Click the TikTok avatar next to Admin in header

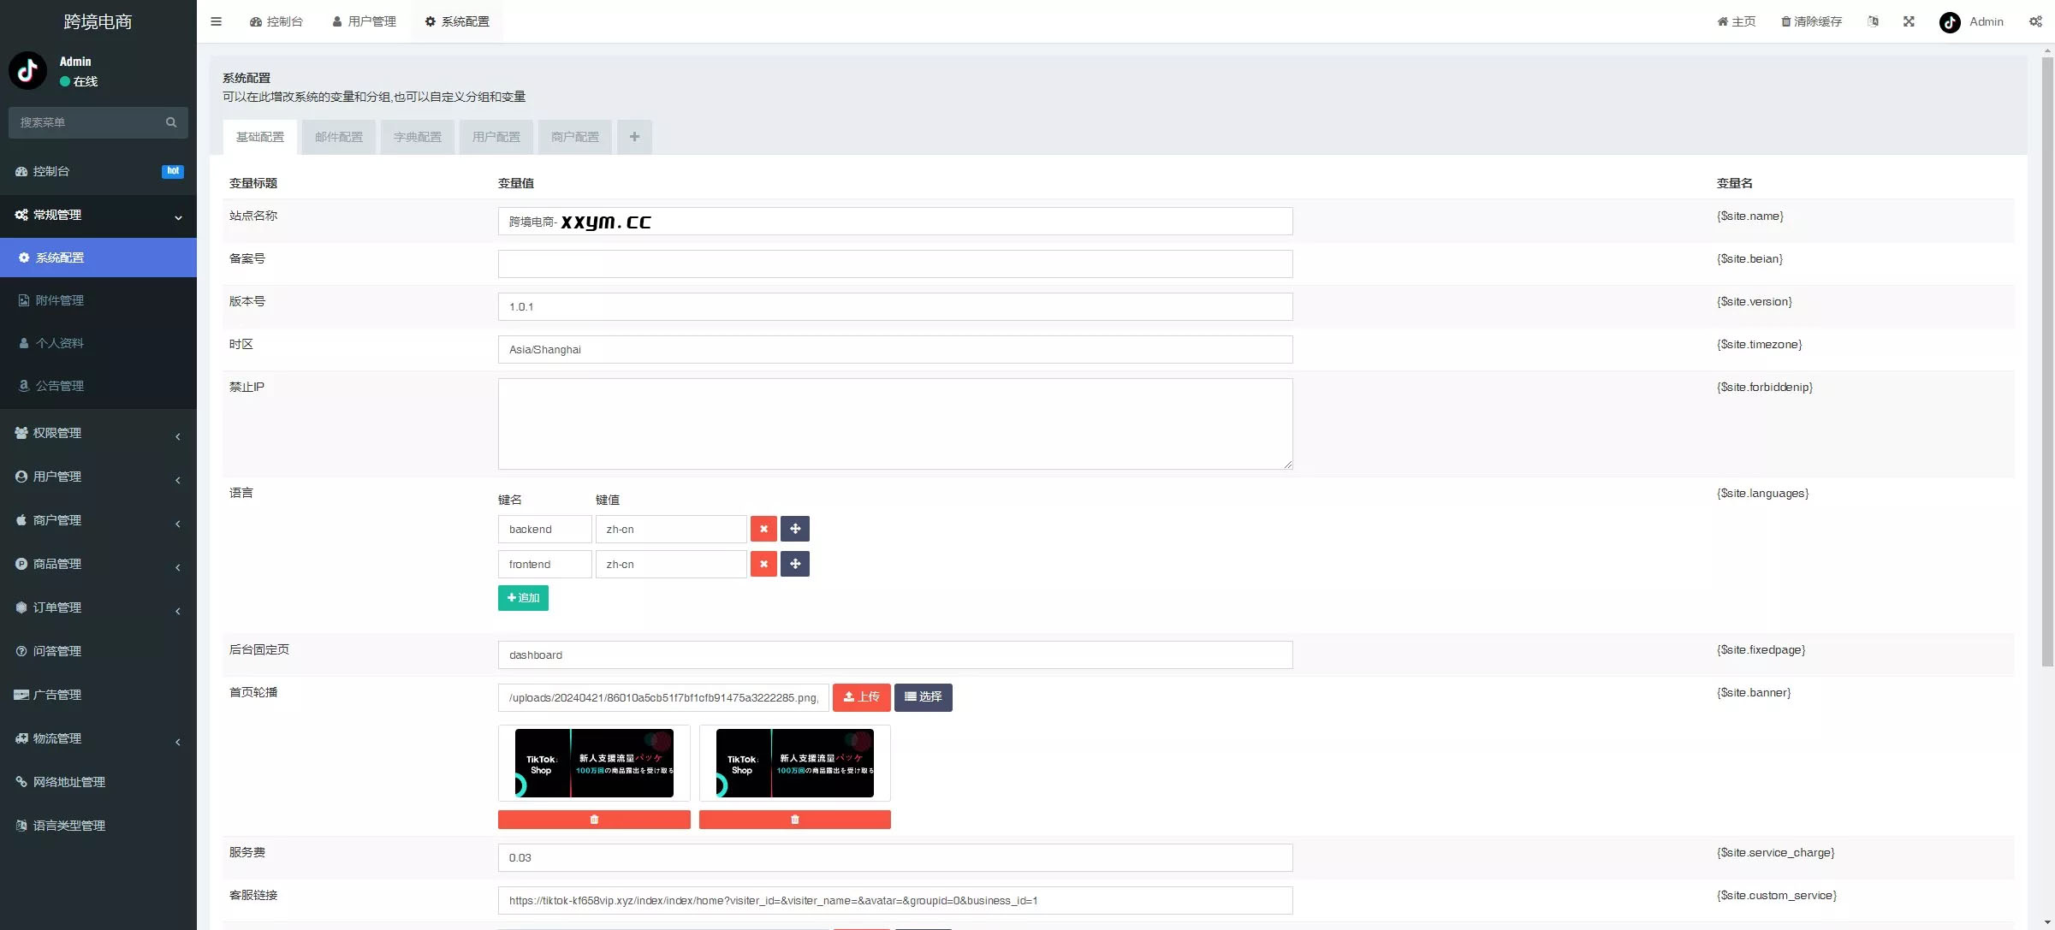point(1950,22)
